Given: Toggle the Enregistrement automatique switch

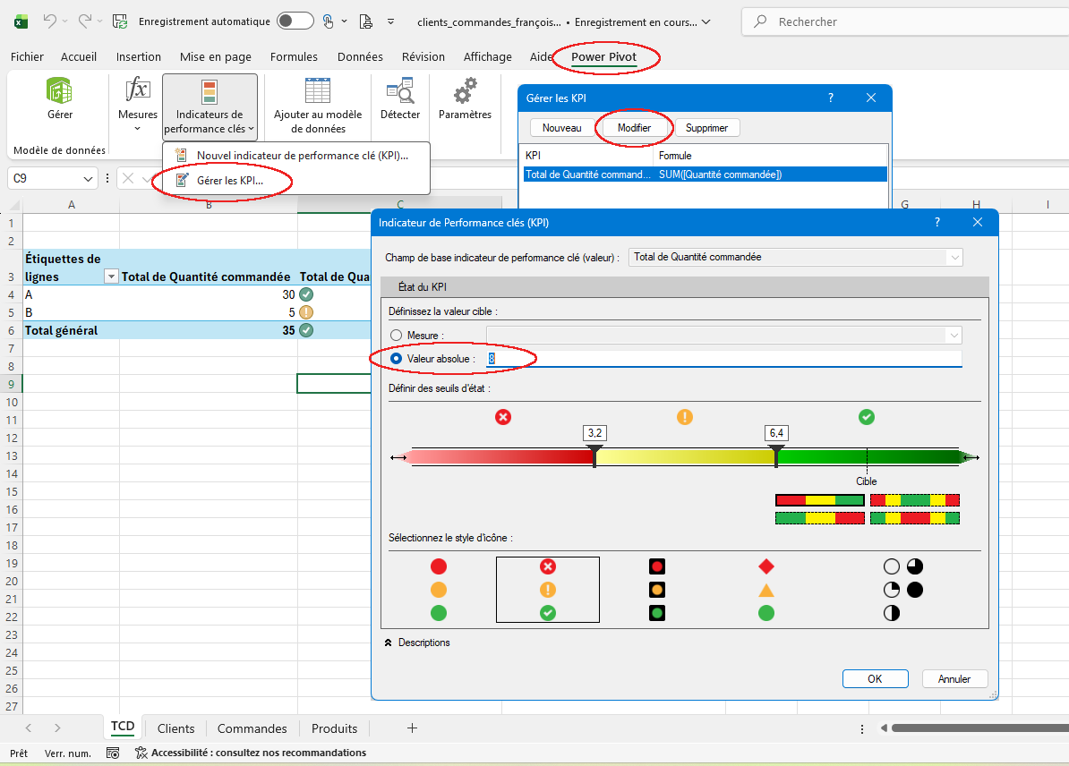Looking at the screenshot, I should pyautogui.click(x=295, y=21).
